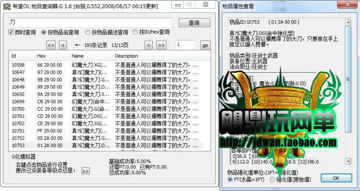
Task: Sort by the Description column header
Action: 158,56
